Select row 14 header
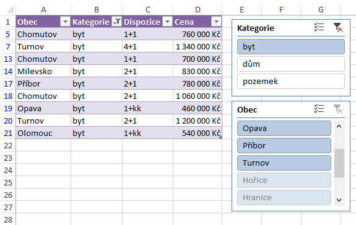This screenshot has width=356, height=225. tap(8, 71)
